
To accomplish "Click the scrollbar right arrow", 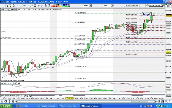I will click(155, 101).
